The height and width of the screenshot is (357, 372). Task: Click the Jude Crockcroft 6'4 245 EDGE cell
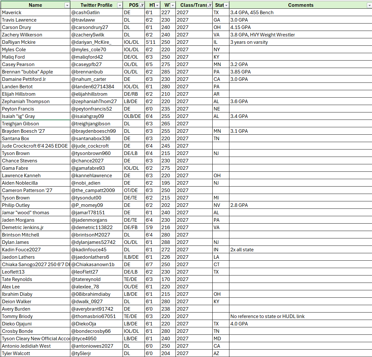point(35,146)
